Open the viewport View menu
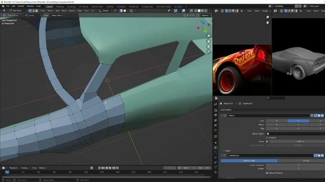The image size is (325, 182). 43,11
